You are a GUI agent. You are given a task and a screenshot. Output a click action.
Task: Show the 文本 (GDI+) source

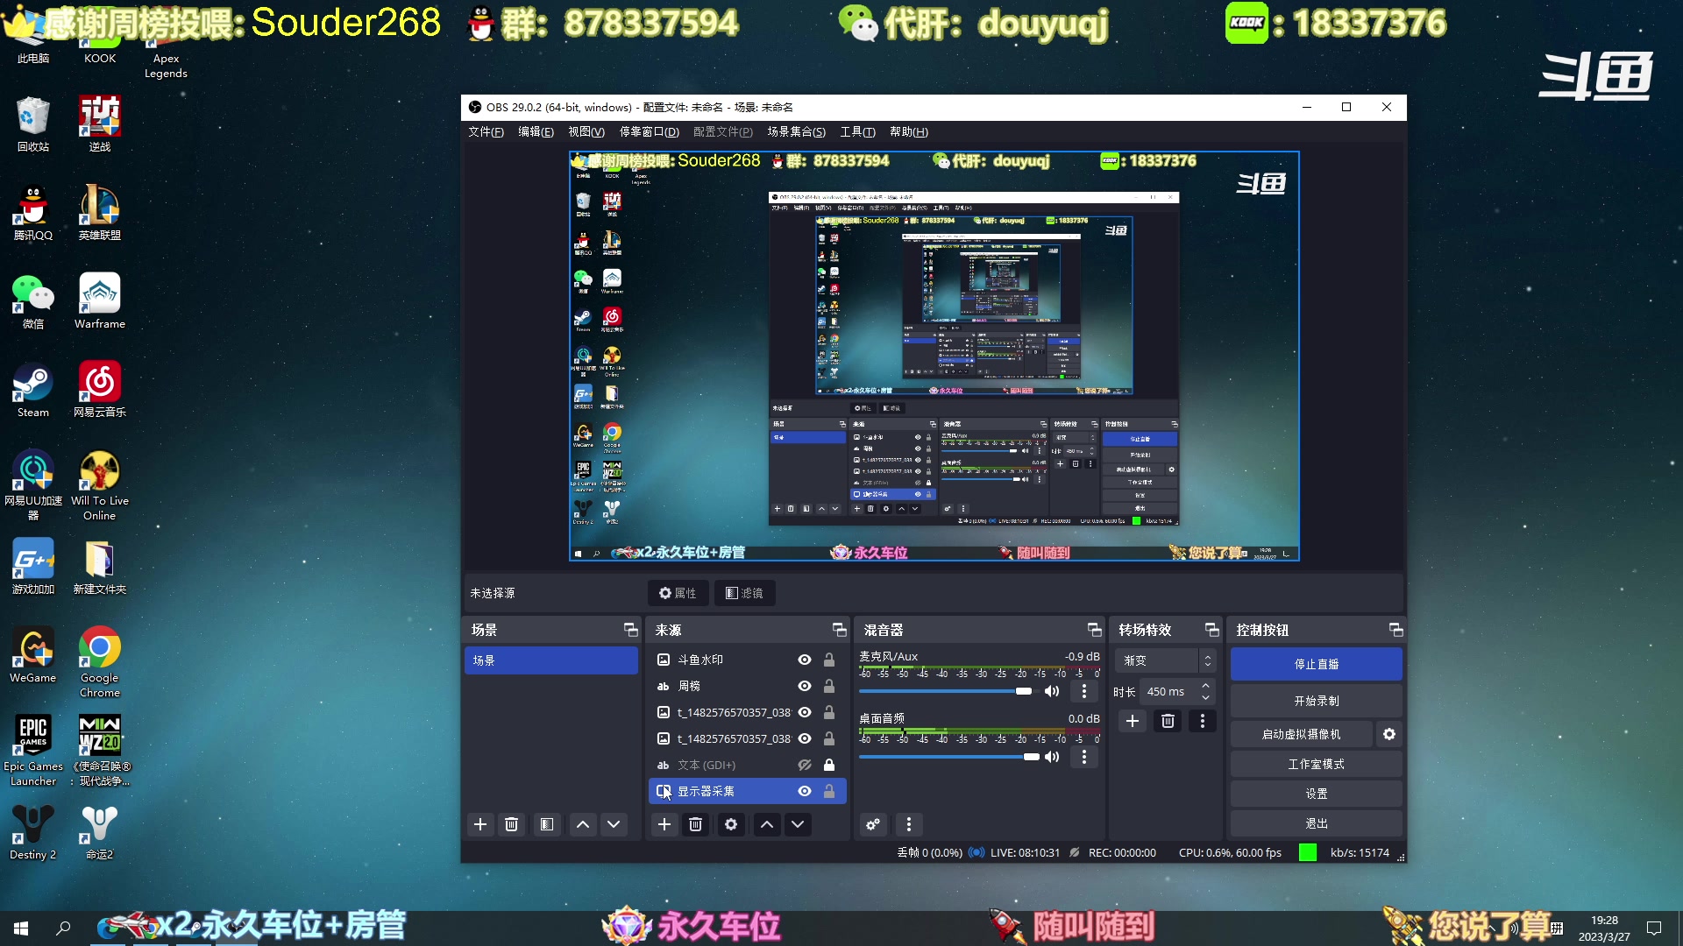pos(805,765)
